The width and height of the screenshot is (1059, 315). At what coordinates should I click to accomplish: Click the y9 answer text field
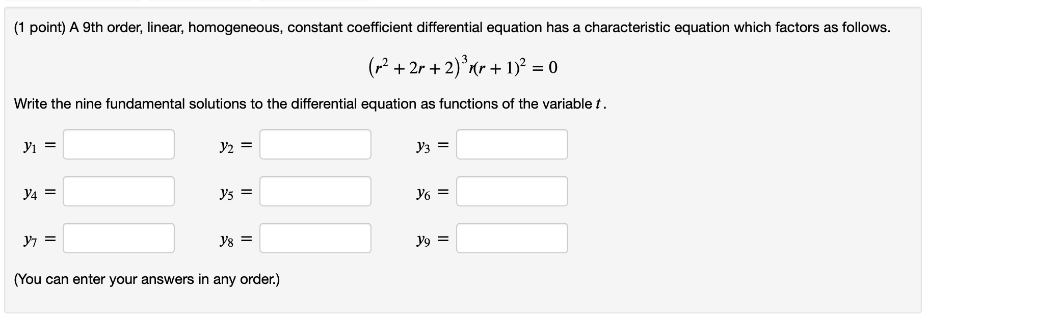click(512, 238)
